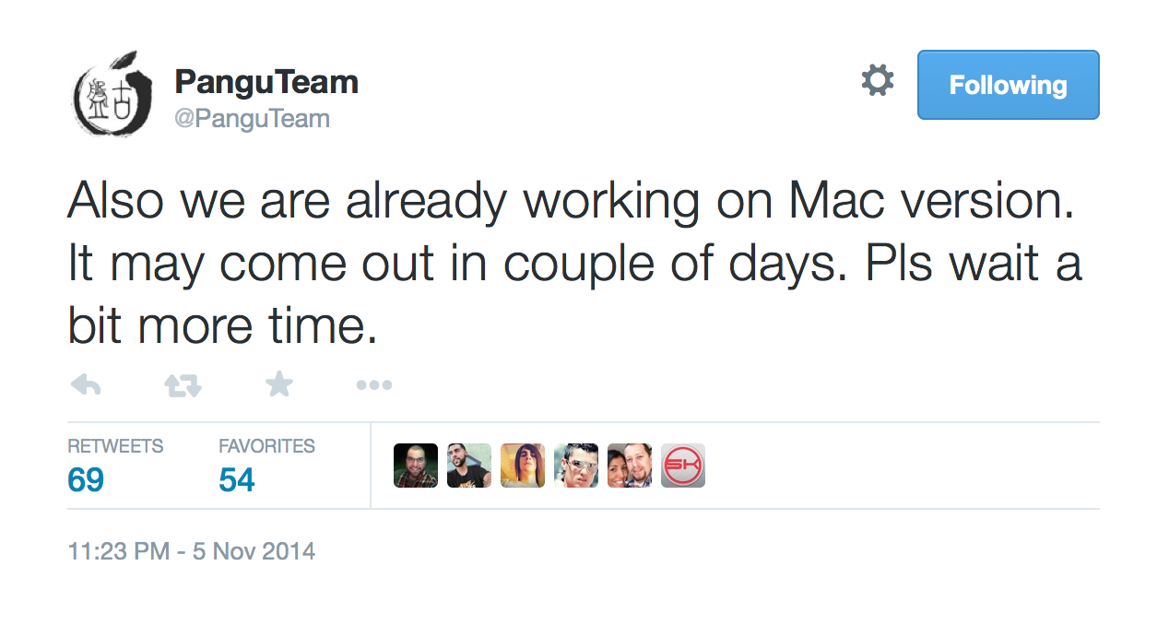The image size is (1169, 625).
Task: View the 54 favorites count
Action: pyautogui.click(x=237, y=480)
